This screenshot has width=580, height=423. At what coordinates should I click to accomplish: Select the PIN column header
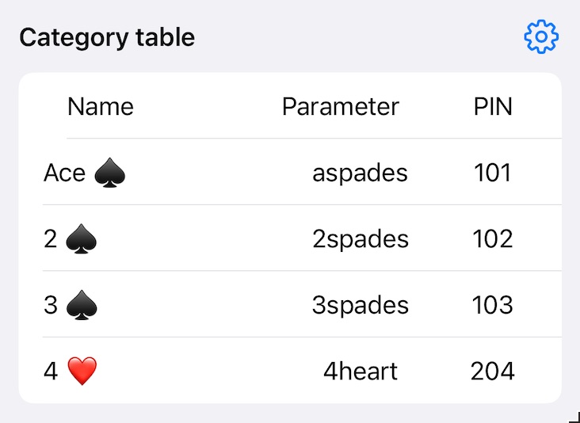pyautogui.click(x=493, y=107)
